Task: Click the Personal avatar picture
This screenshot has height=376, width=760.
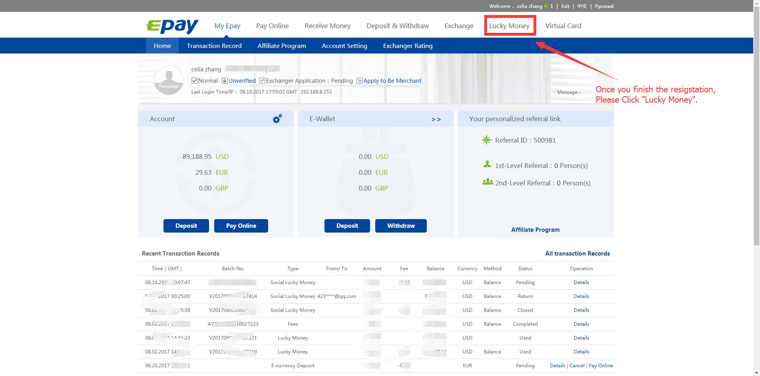Action: click(x=169, y=80)
